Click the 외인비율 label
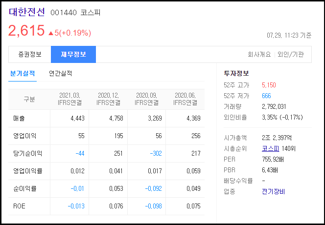This screenshot has width=325, height=225. coord(235,117)
